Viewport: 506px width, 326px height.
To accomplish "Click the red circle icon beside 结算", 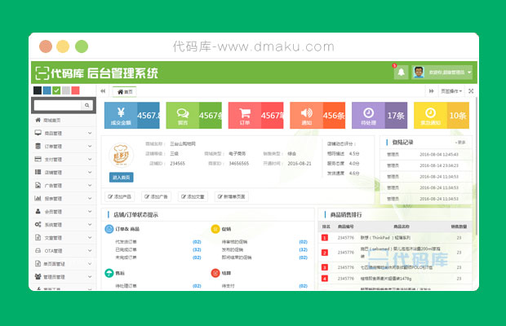I will pos(215,273).
